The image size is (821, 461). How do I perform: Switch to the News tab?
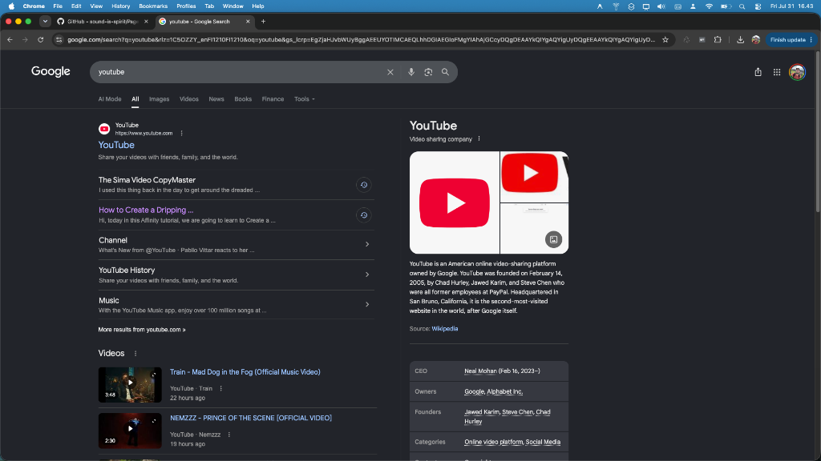click(x=216, y=98)
